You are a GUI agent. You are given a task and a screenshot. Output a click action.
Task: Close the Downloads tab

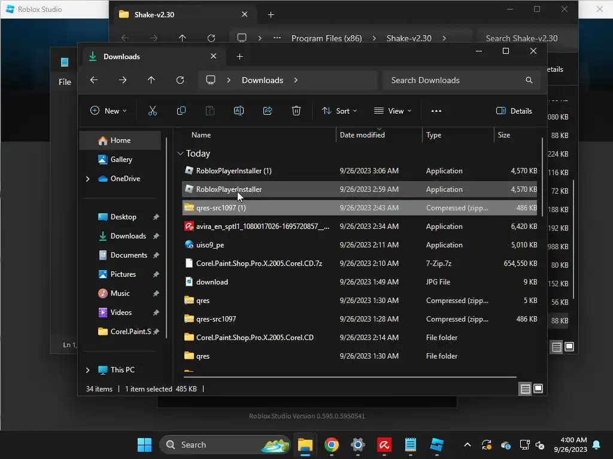(x=214, y=56)
